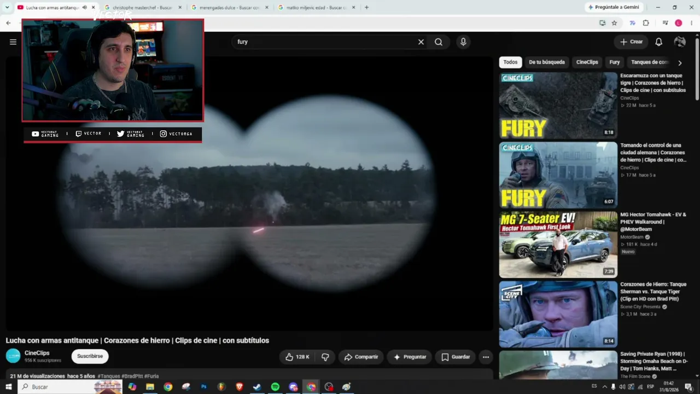Screen dimensions: 700x394
Task: Click the taskbar clock showing 01:42
Action: (668, 387)
